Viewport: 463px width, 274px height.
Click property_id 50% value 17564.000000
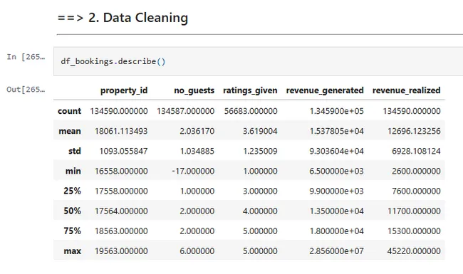point(121,211)
